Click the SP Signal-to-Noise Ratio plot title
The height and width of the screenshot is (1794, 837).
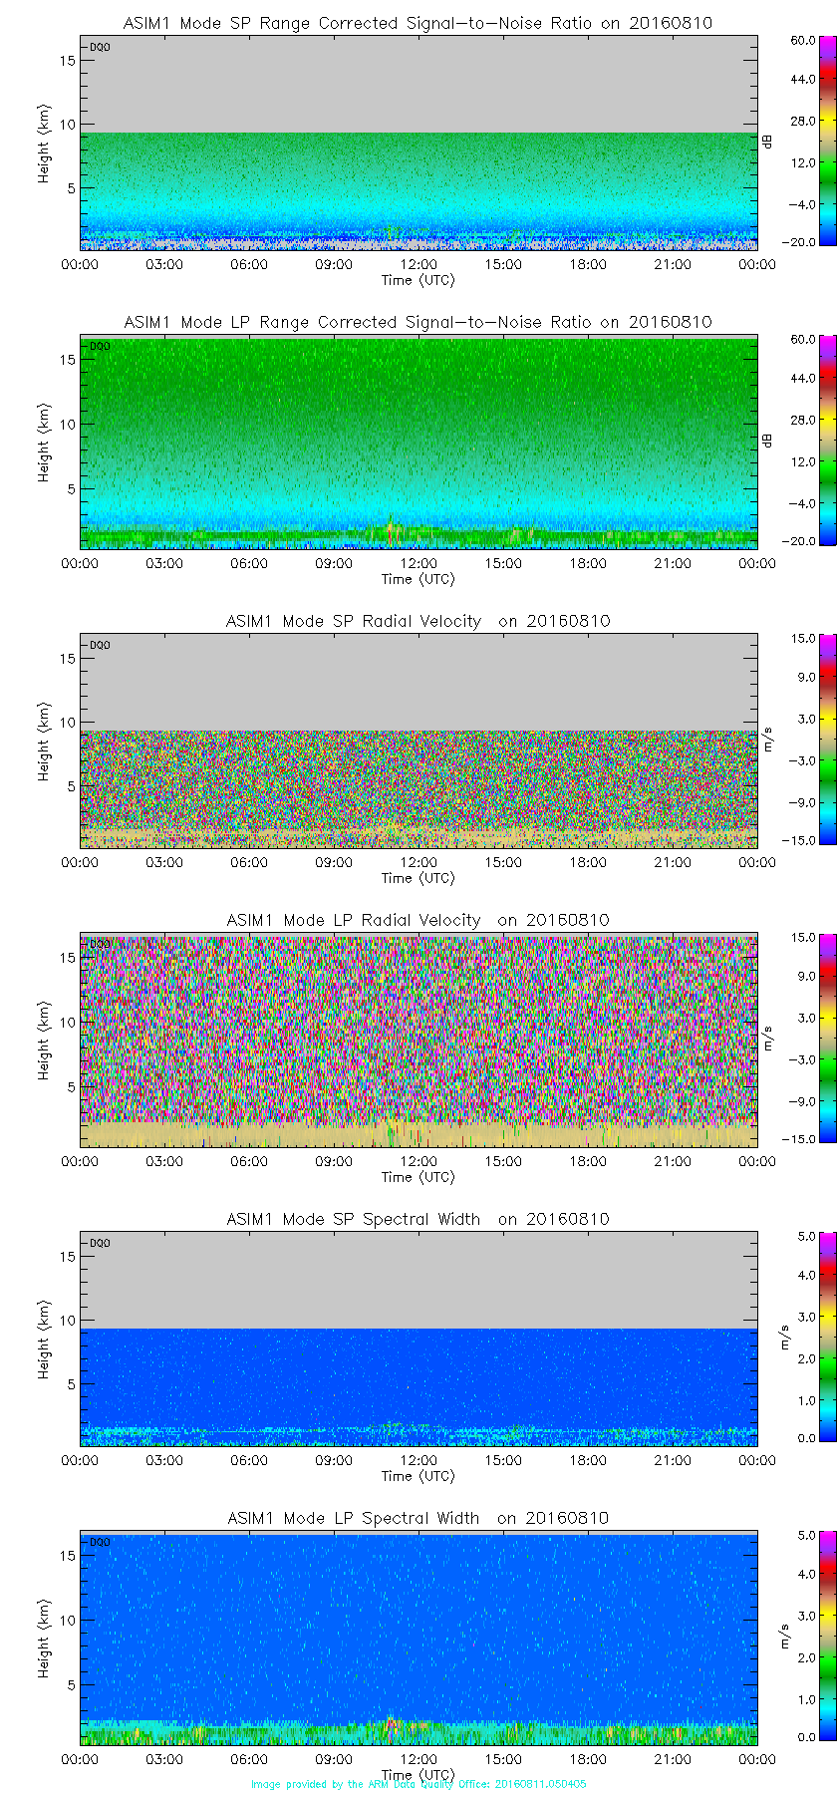point(418,23)
